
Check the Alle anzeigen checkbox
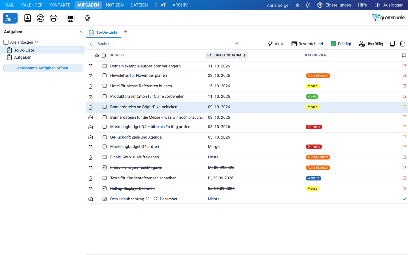coord(6,42)
